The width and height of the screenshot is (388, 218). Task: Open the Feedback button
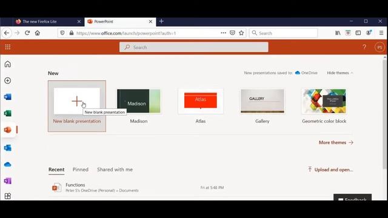tap(352, 198)
